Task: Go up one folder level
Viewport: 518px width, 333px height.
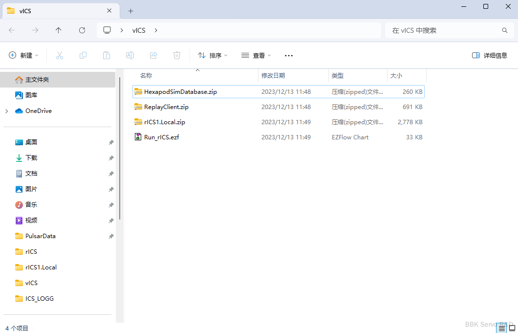Action: [x=59, y=30]
